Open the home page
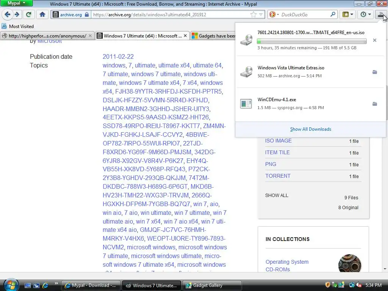The width and height of the screenshot is (388, 291). [x=42, y=14]
